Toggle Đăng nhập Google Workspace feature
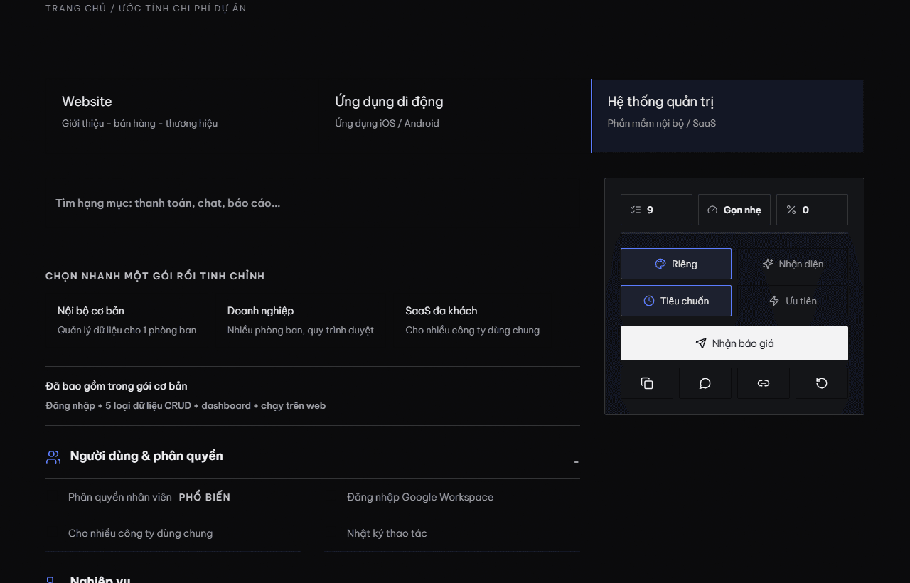 click(x=452, y=497)
